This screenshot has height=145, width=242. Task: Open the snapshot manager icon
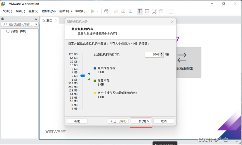(x=130, y=11)
